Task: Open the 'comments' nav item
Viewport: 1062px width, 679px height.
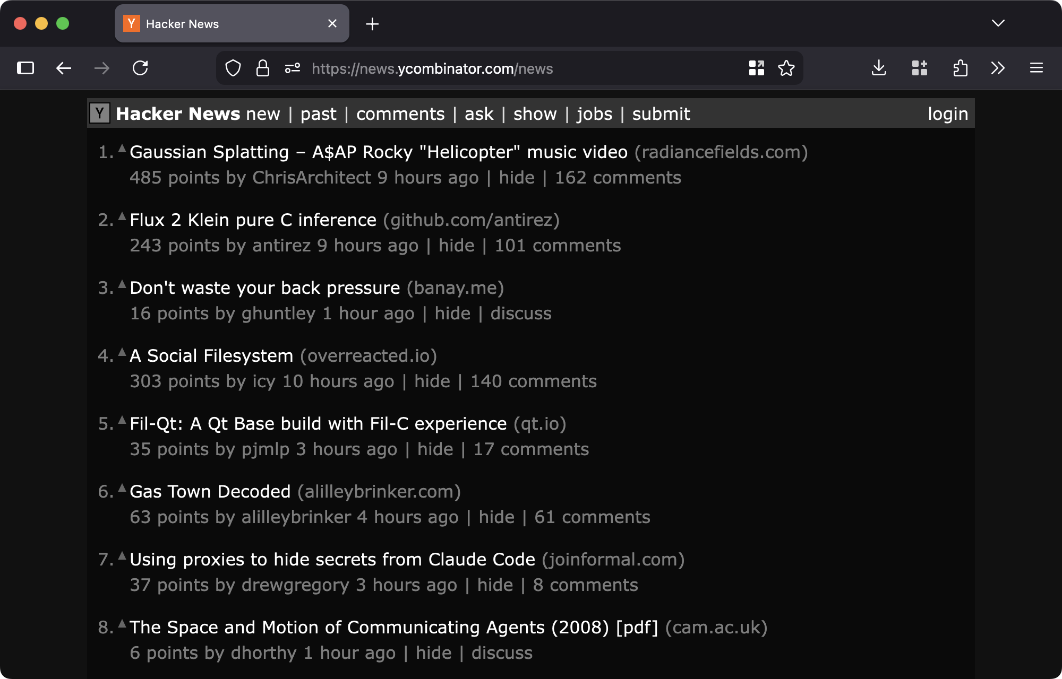Action: [x=400, y=114]
